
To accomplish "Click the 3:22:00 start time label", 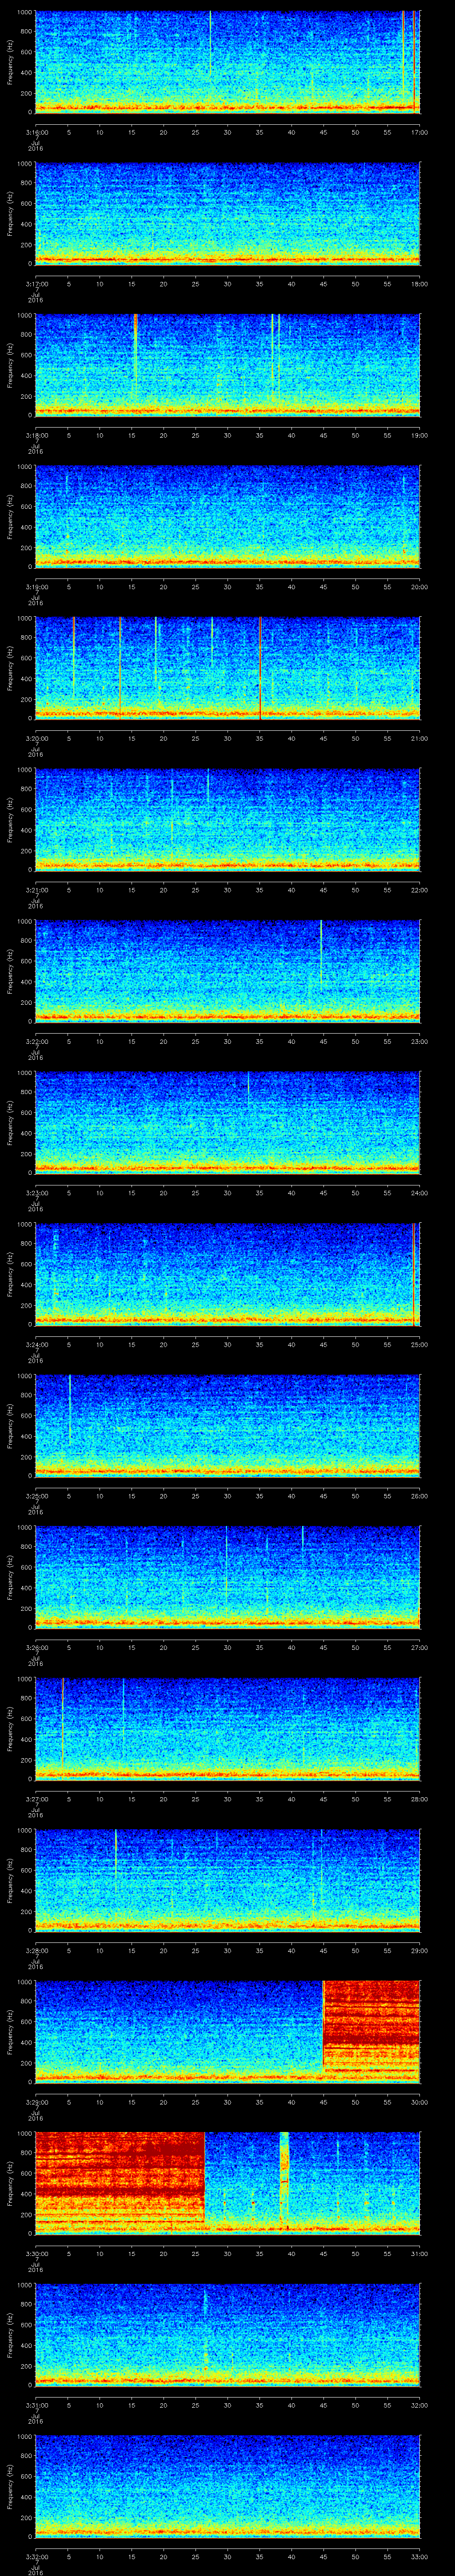I will 37,1041.
